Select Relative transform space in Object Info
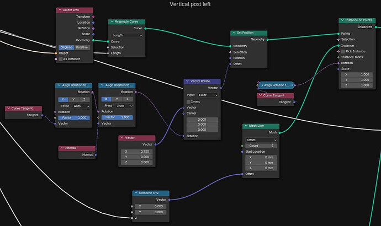This screenshot has height=226, width=381. 82,47
